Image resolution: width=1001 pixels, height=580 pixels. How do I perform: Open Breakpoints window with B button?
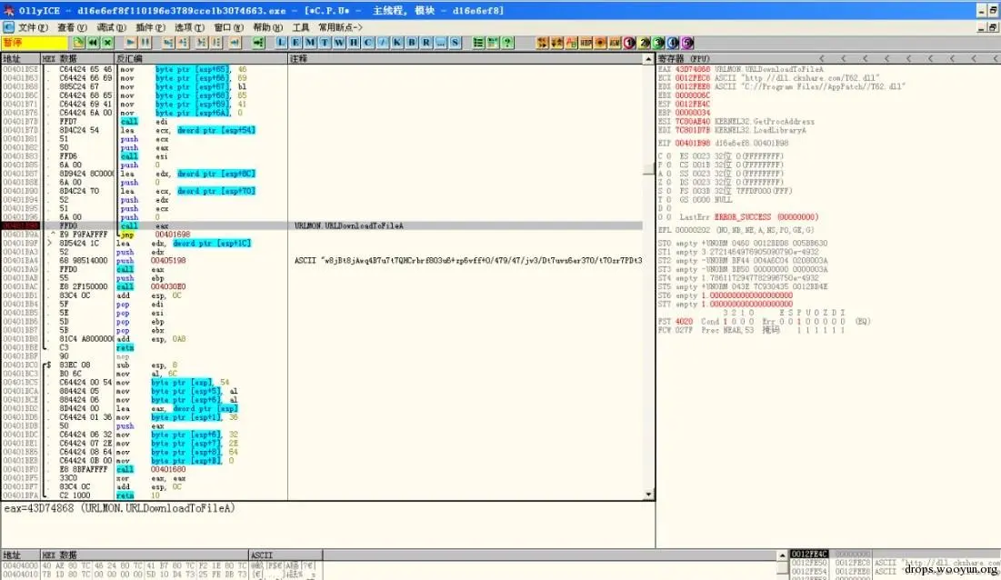[412, 43]
